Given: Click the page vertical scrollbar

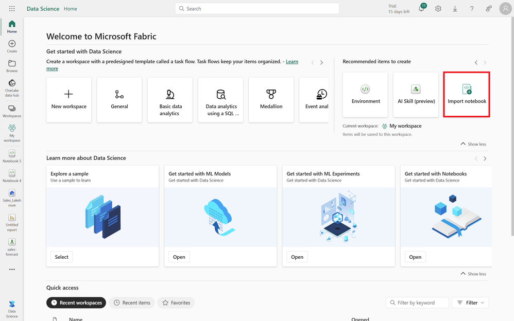Looking at the screenshot, I should pyautogui.click(x=512, y=126).
